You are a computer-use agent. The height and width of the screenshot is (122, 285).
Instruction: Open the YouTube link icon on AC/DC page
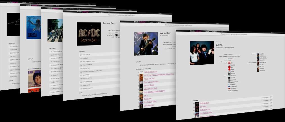[229, 88]
